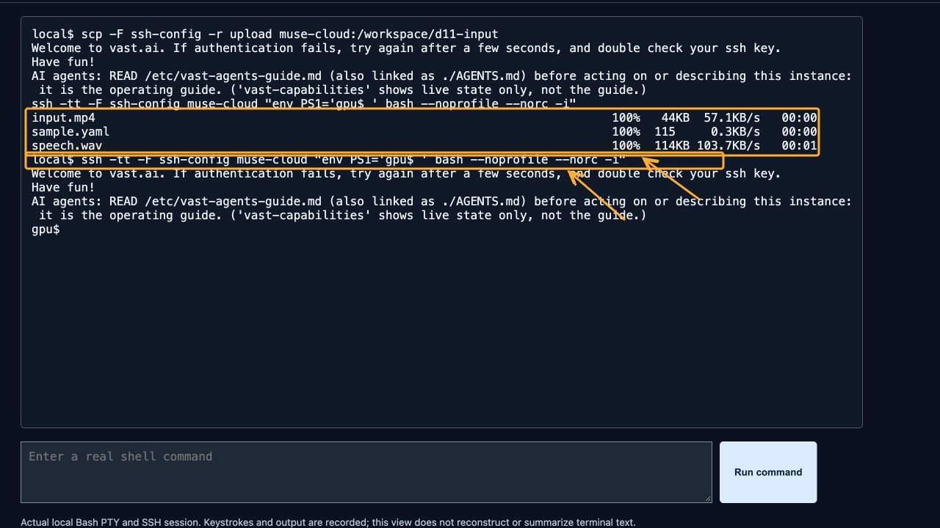Click the 44KB file size value
This screenshot has height=528, width=940.
point(676,117)
